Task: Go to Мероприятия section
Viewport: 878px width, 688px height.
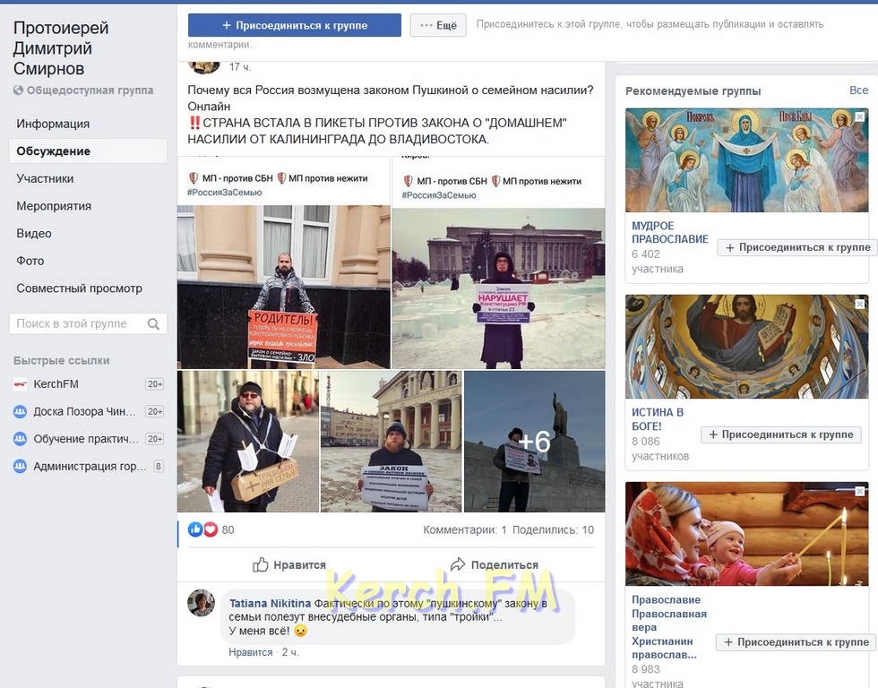Action: (x=54, y=206)
